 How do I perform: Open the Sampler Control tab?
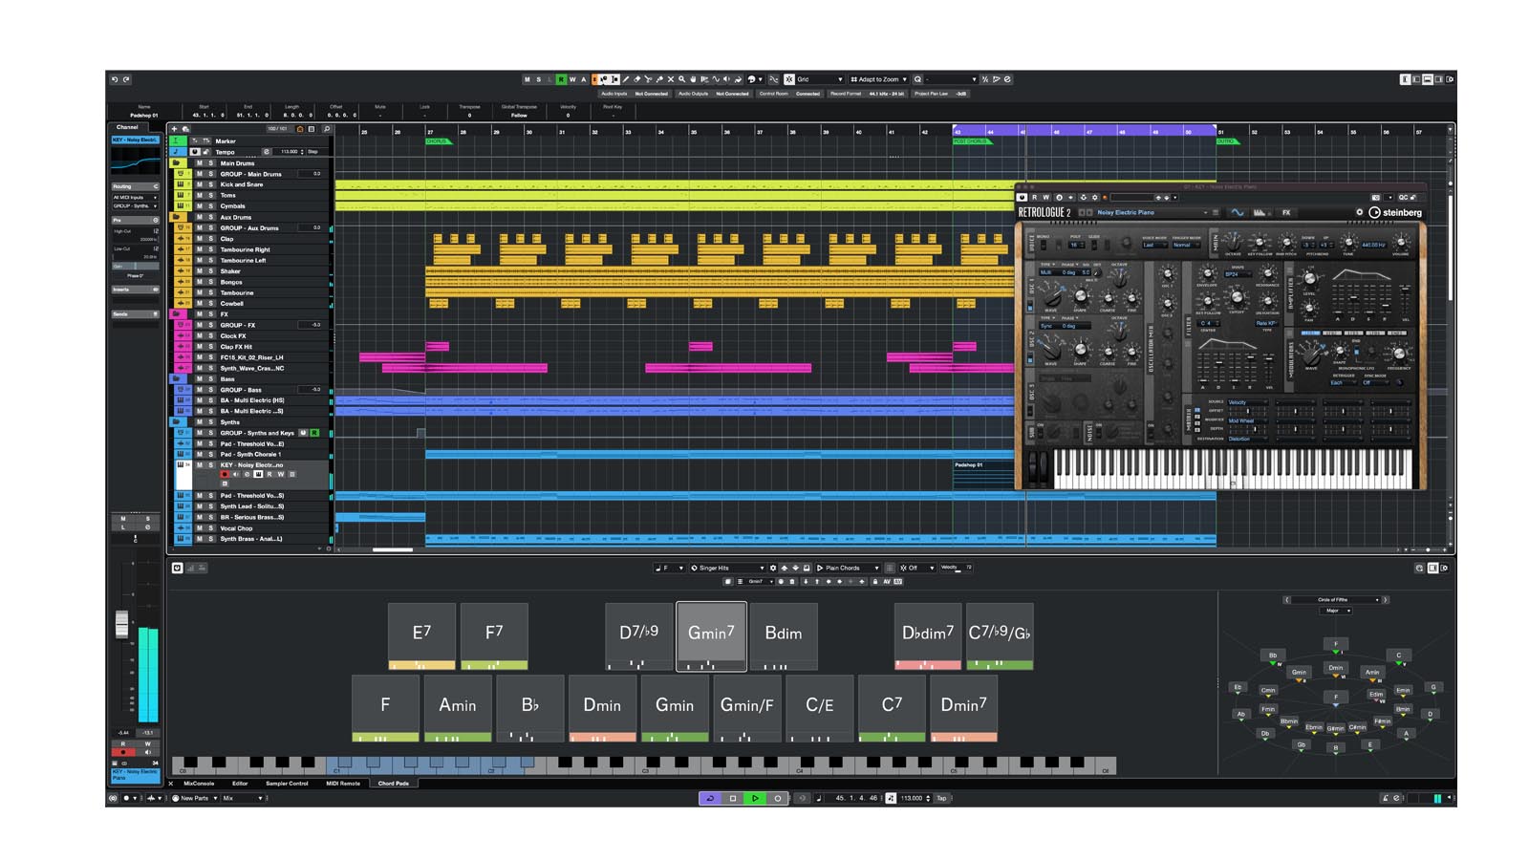point(287,784)
